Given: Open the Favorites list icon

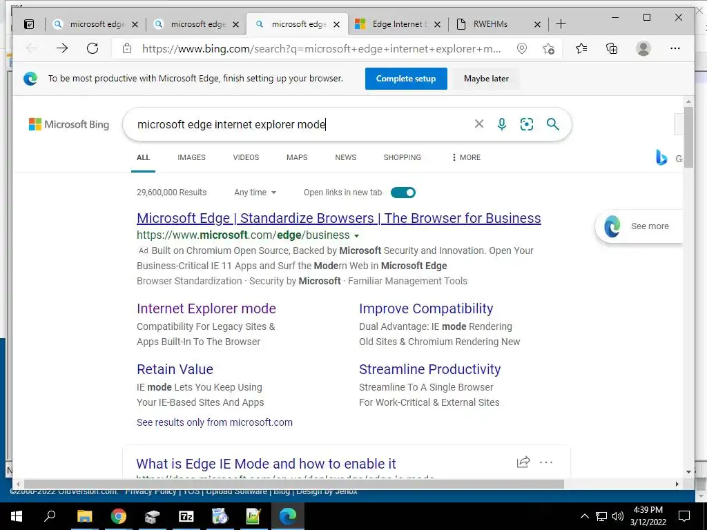Looking at the screenshot, I should (x=581, y=48).
